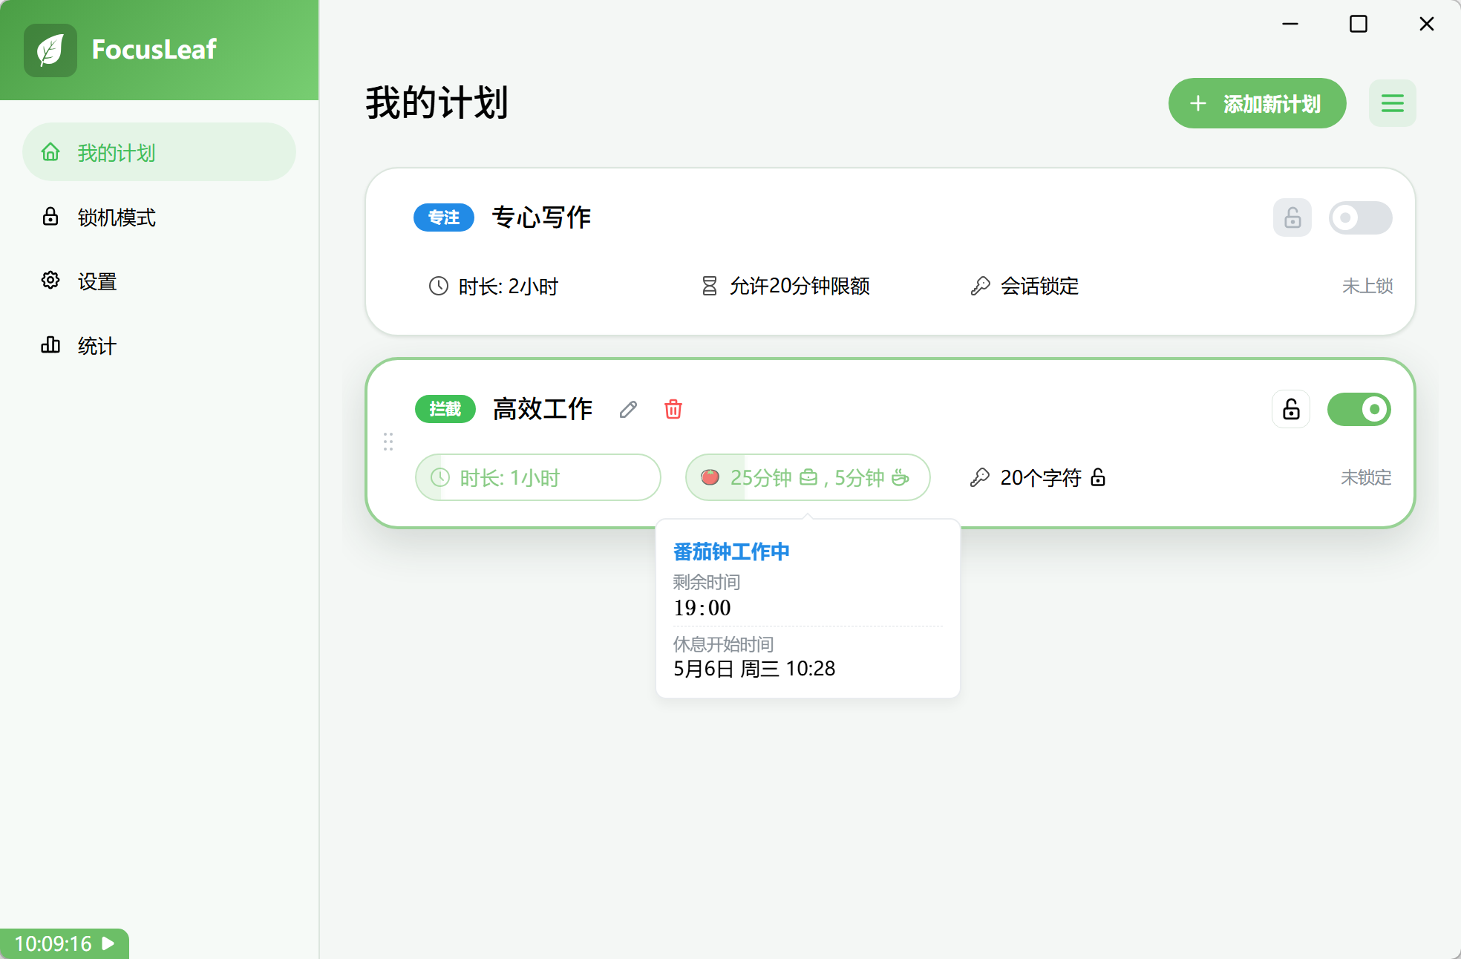Open the 我的计划 sidebar item
This screenshot has height=959, width=1461.
[x=159, y=152]
